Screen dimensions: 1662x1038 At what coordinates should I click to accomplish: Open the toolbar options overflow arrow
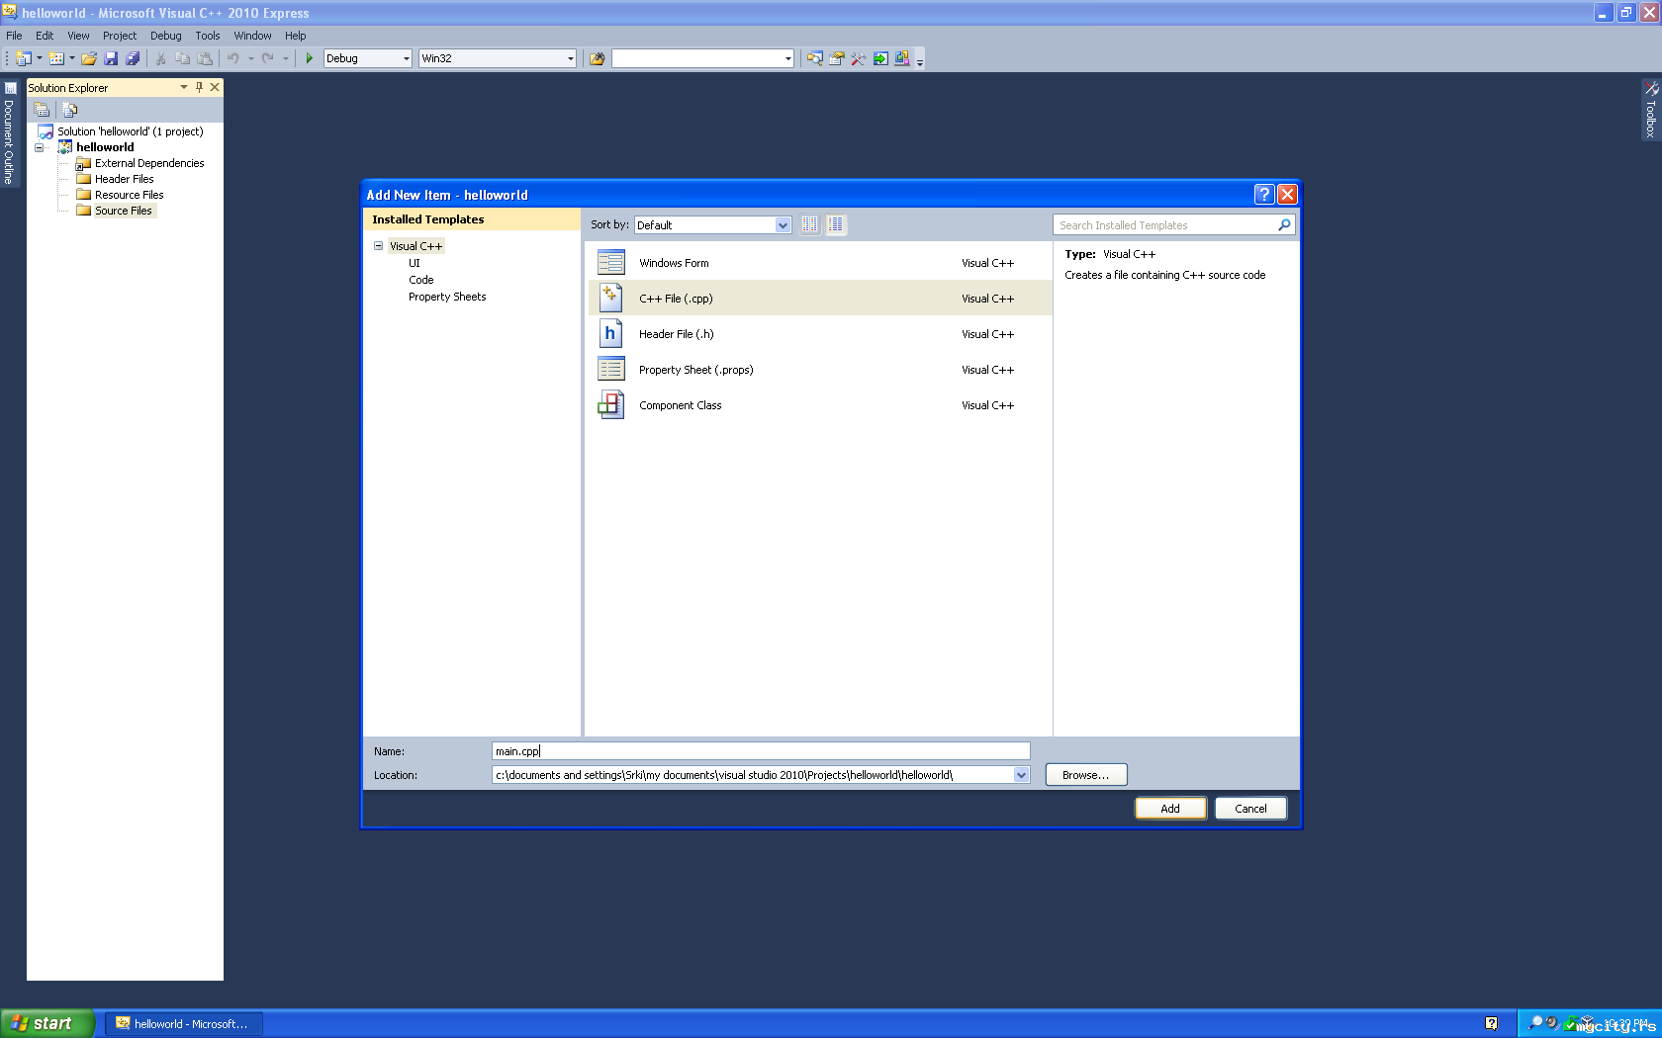click(x=920, y=61)
